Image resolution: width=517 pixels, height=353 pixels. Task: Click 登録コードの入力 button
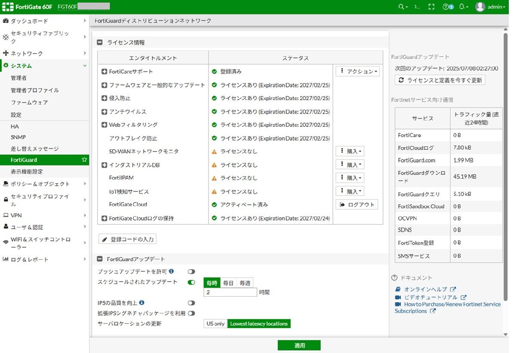coord(128,239)
